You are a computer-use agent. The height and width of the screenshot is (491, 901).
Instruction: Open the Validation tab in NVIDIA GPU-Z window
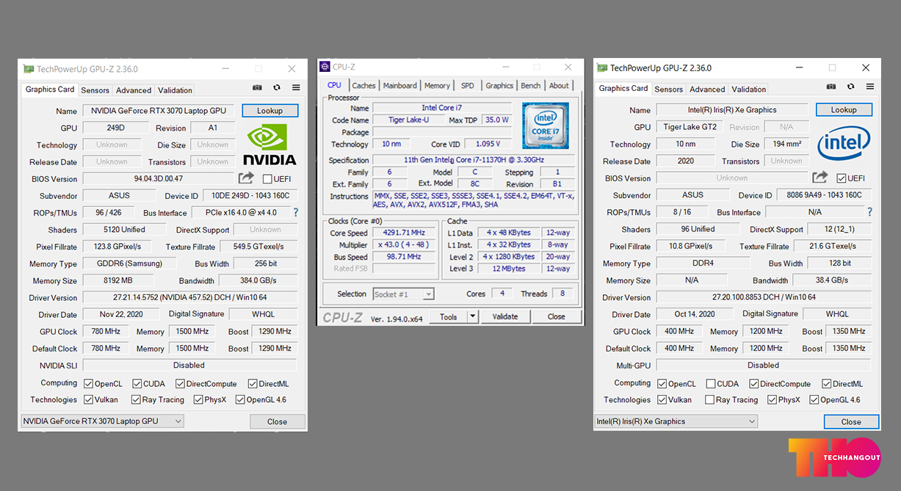coord(176,90)
